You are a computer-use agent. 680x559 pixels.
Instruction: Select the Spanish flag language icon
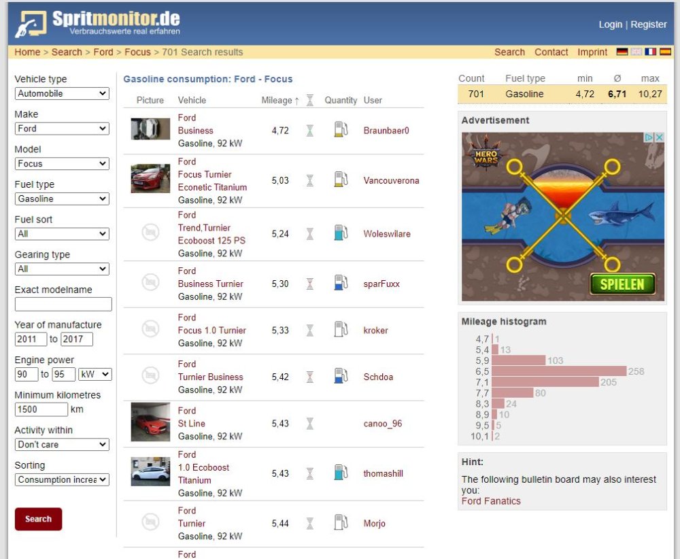665,52
